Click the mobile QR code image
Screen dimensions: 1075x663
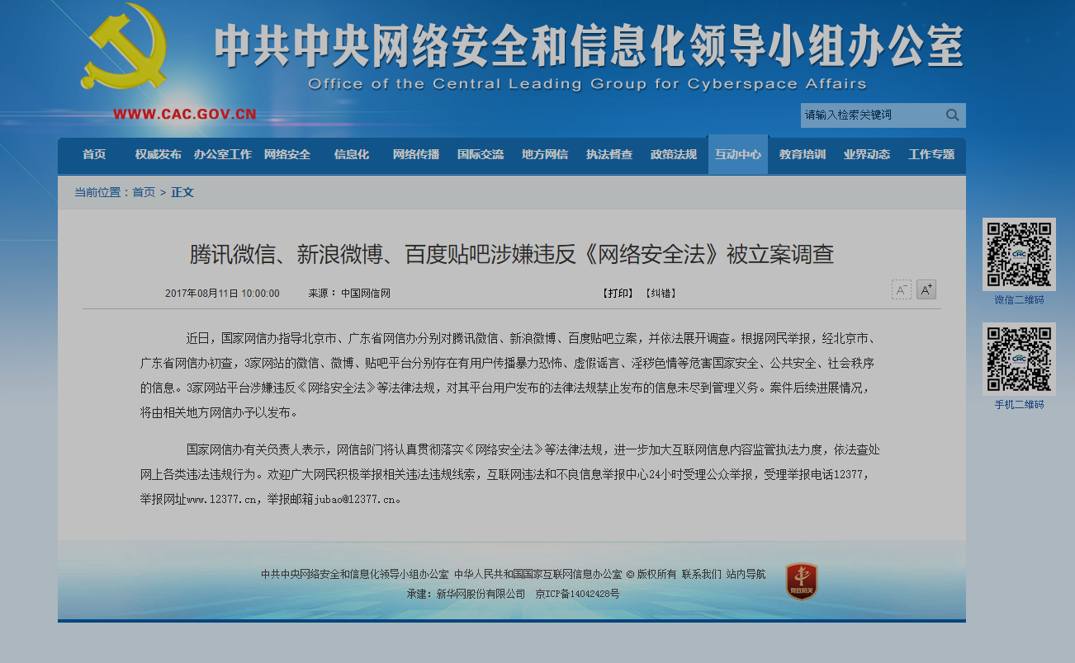click(x=1019, y=359)
